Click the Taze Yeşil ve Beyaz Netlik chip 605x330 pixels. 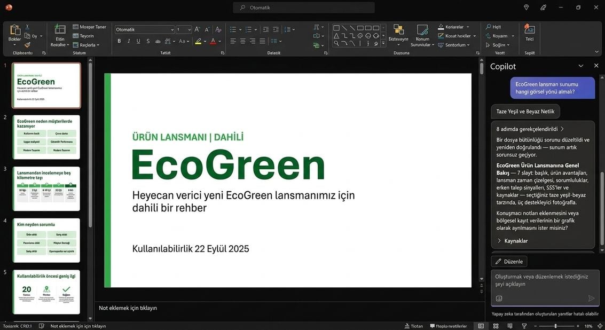point(525,112)
